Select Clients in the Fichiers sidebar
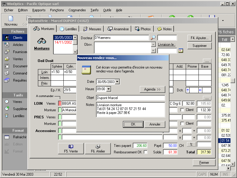The width and height of the screenshot is (237, 178). click(x=17, y=38)
